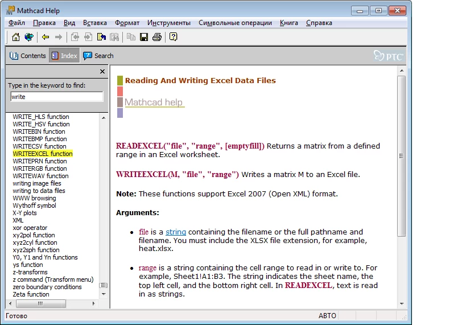
Task: Select 'WRITEWAV function' index entry
Action: pos(40,176)
